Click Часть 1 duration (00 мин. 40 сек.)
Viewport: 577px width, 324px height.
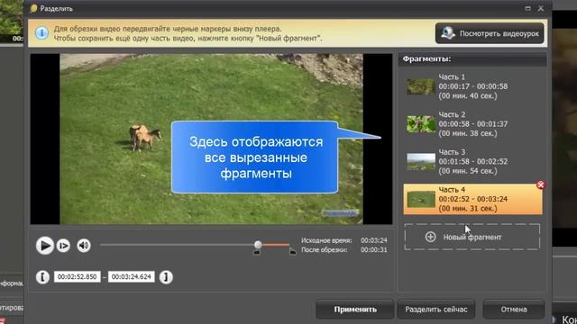468,96
